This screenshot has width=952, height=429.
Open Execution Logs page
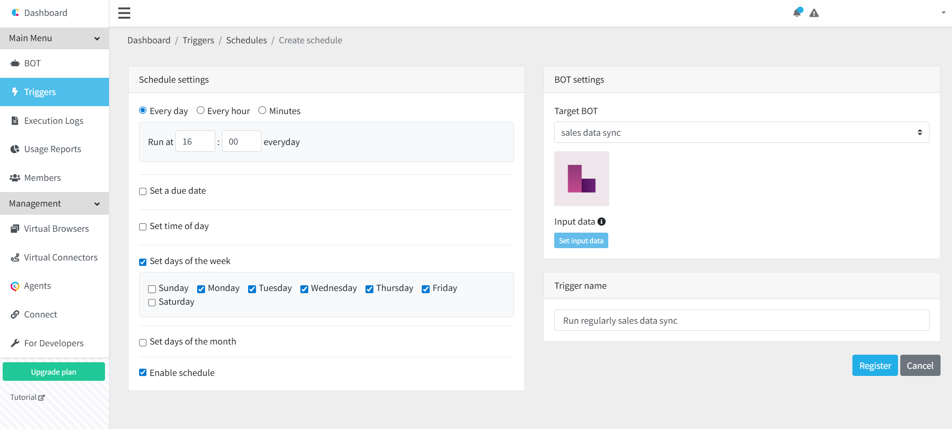point(54,121)
